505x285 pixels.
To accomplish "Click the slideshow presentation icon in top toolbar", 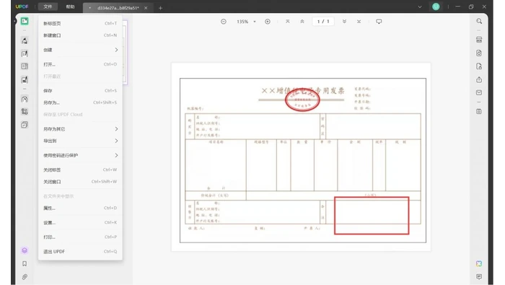I will coord(379,22).
